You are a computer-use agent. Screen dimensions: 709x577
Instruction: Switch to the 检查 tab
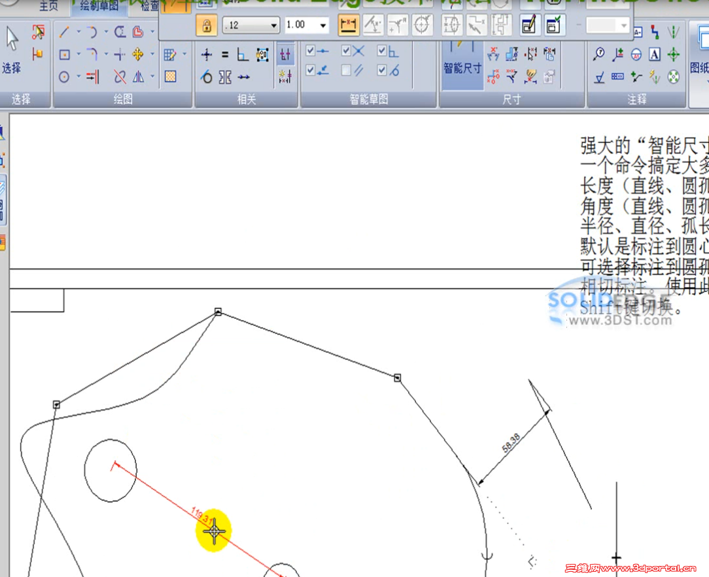point(150,7)
